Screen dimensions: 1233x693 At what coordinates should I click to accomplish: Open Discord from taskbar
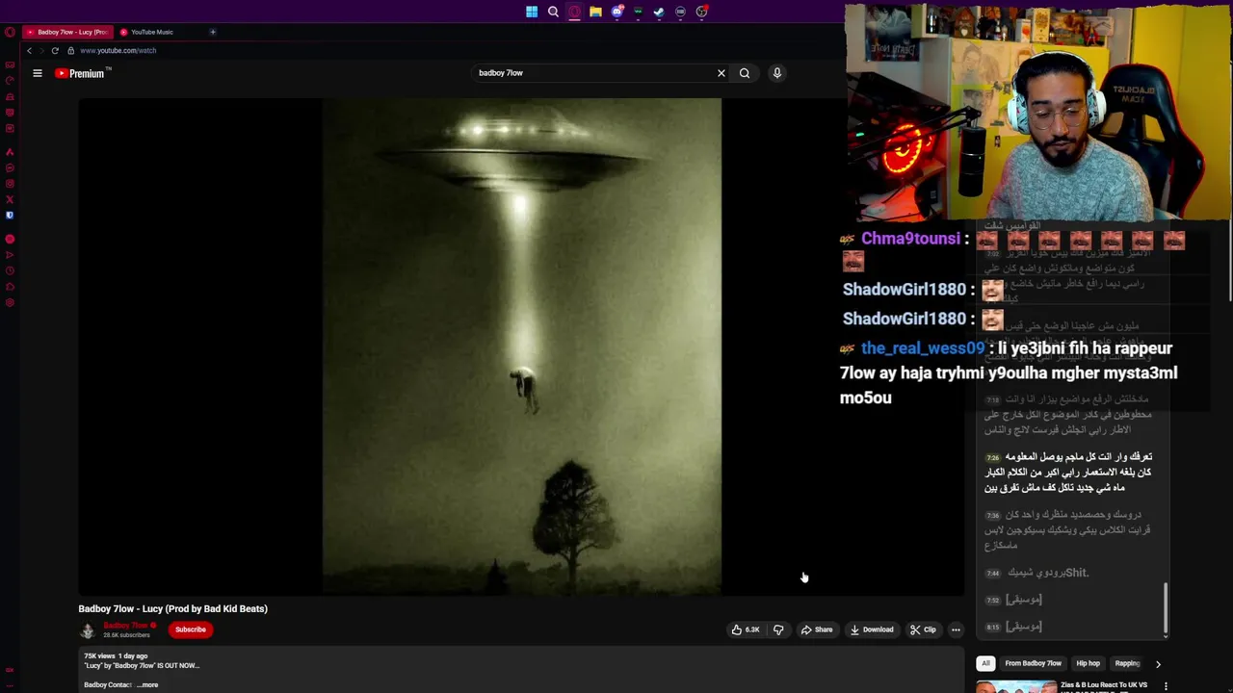(x=616, y=12)
